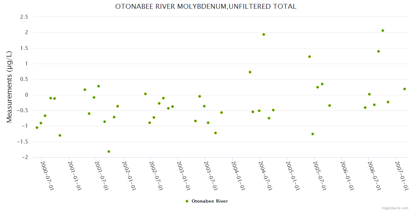The image size is (412, 211).
Task: Open the Highcharts.com credit link
Action: tap(395, 208)
